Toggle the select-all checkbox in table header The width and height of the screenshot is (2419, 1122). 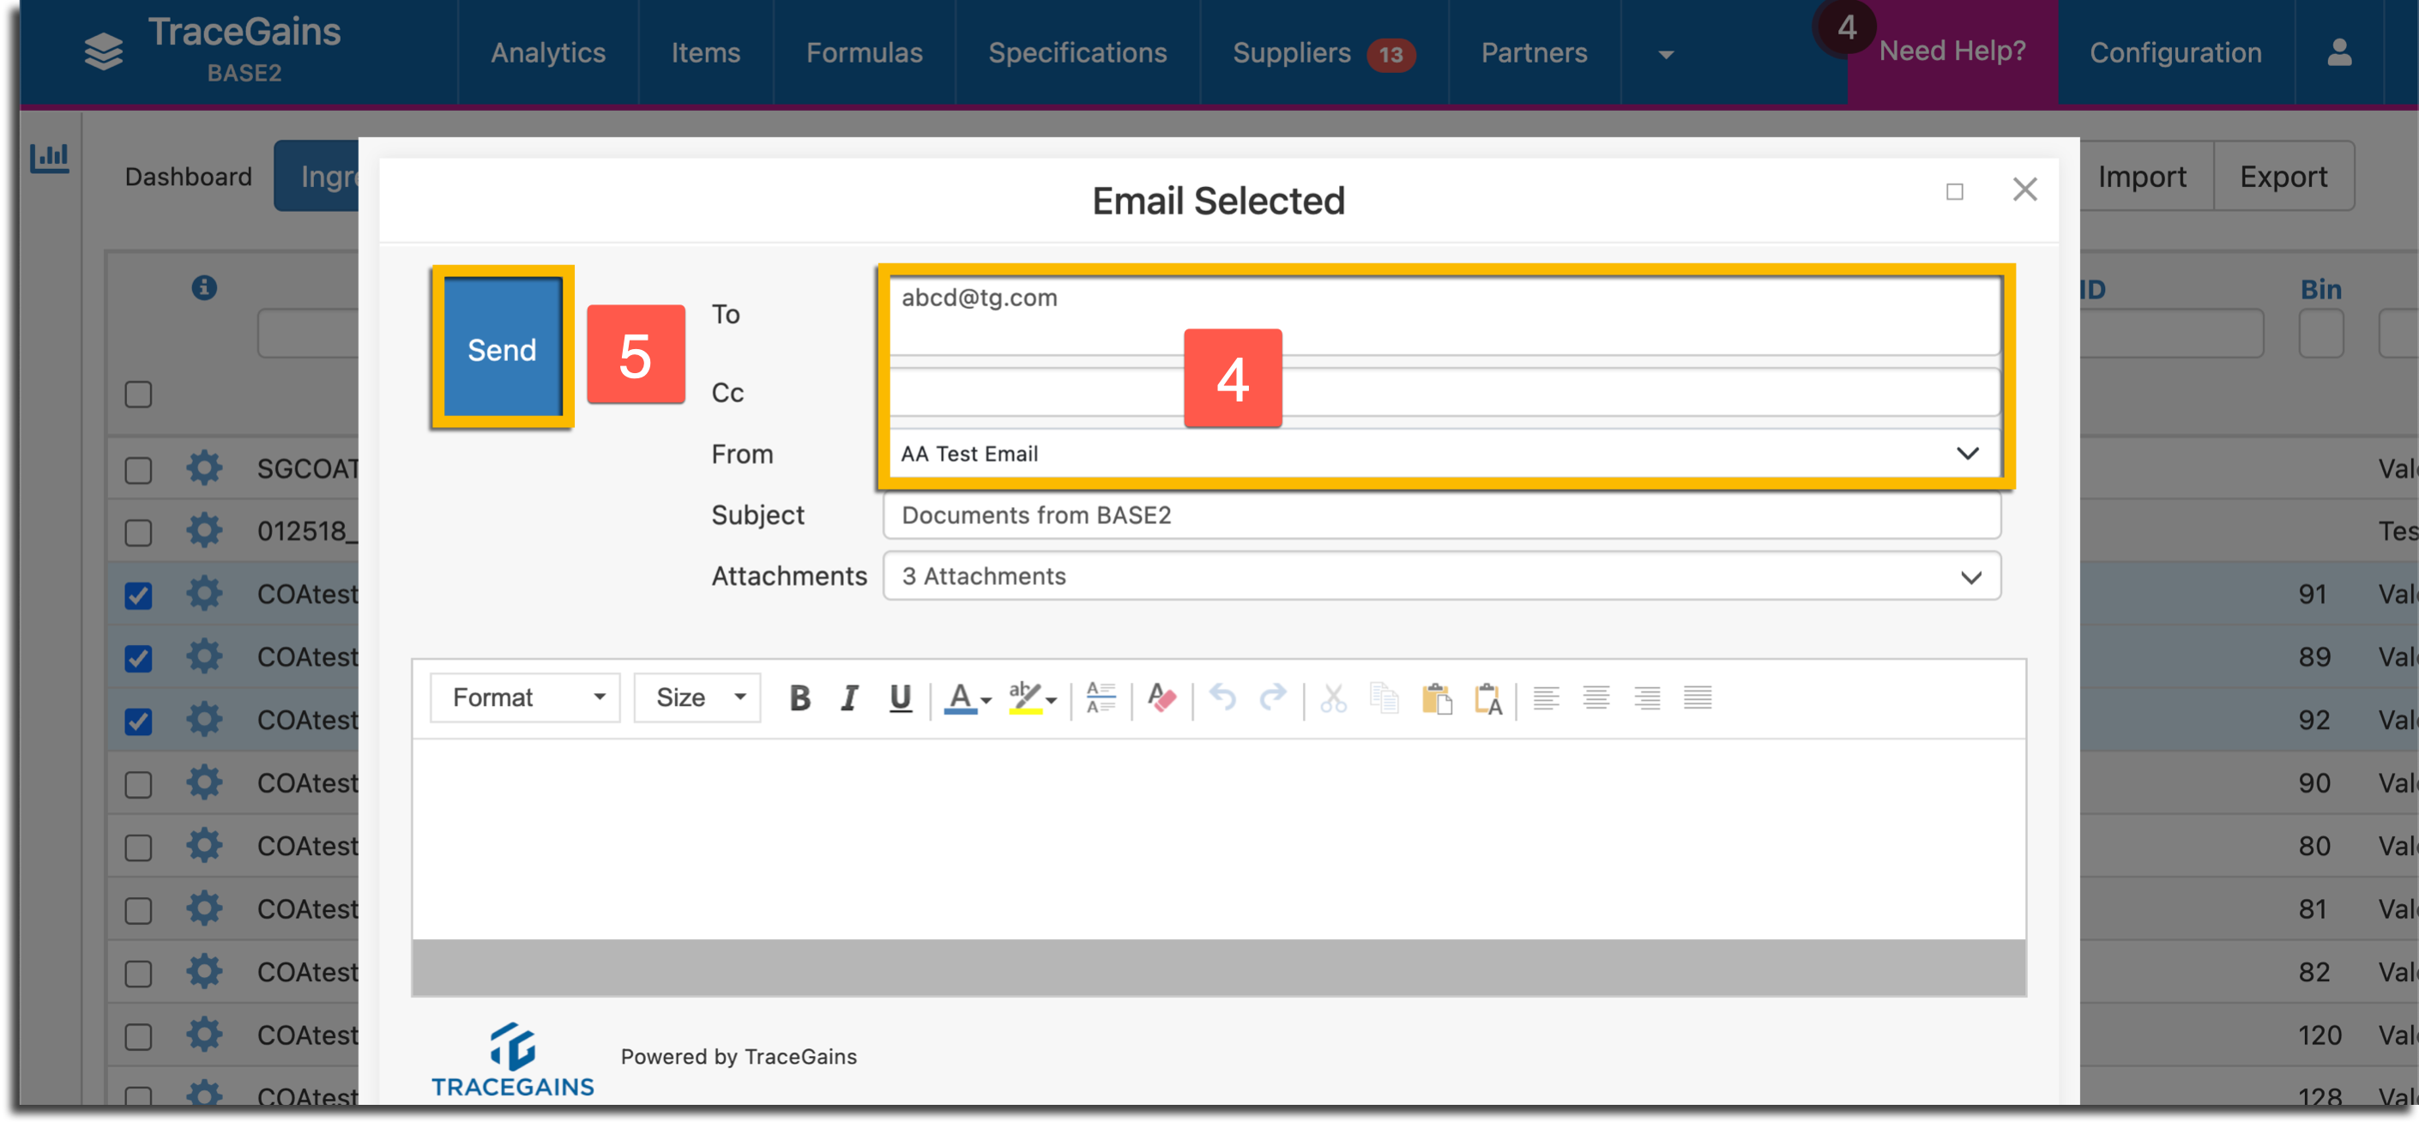click(138, 395)
